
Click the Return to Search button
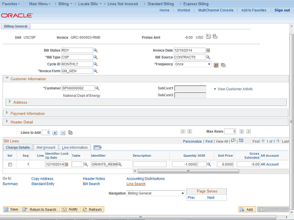coord(40,209)
